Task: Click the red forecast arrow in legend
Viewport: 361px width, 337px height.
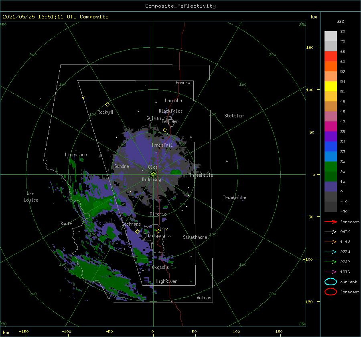Action: click(x=331, y=222)
